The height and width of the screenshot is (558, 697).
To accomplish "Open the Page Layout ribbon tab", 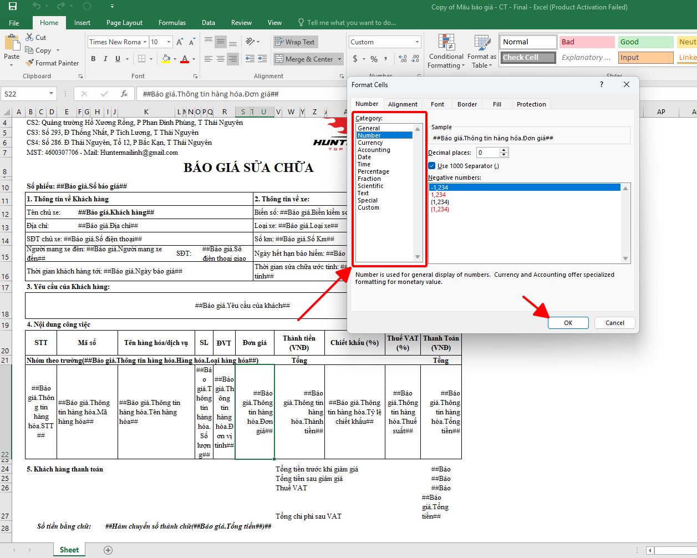I will point(124,23).
